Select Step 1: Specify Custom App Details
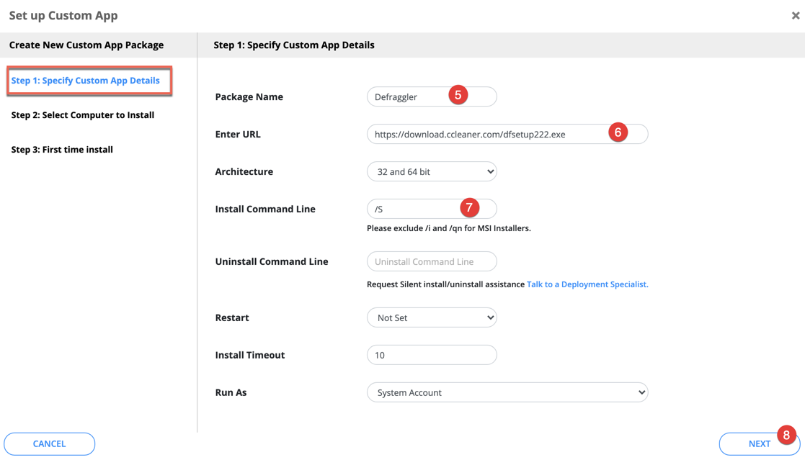Viewport: 805px width, 460px height. click(85, 81)
